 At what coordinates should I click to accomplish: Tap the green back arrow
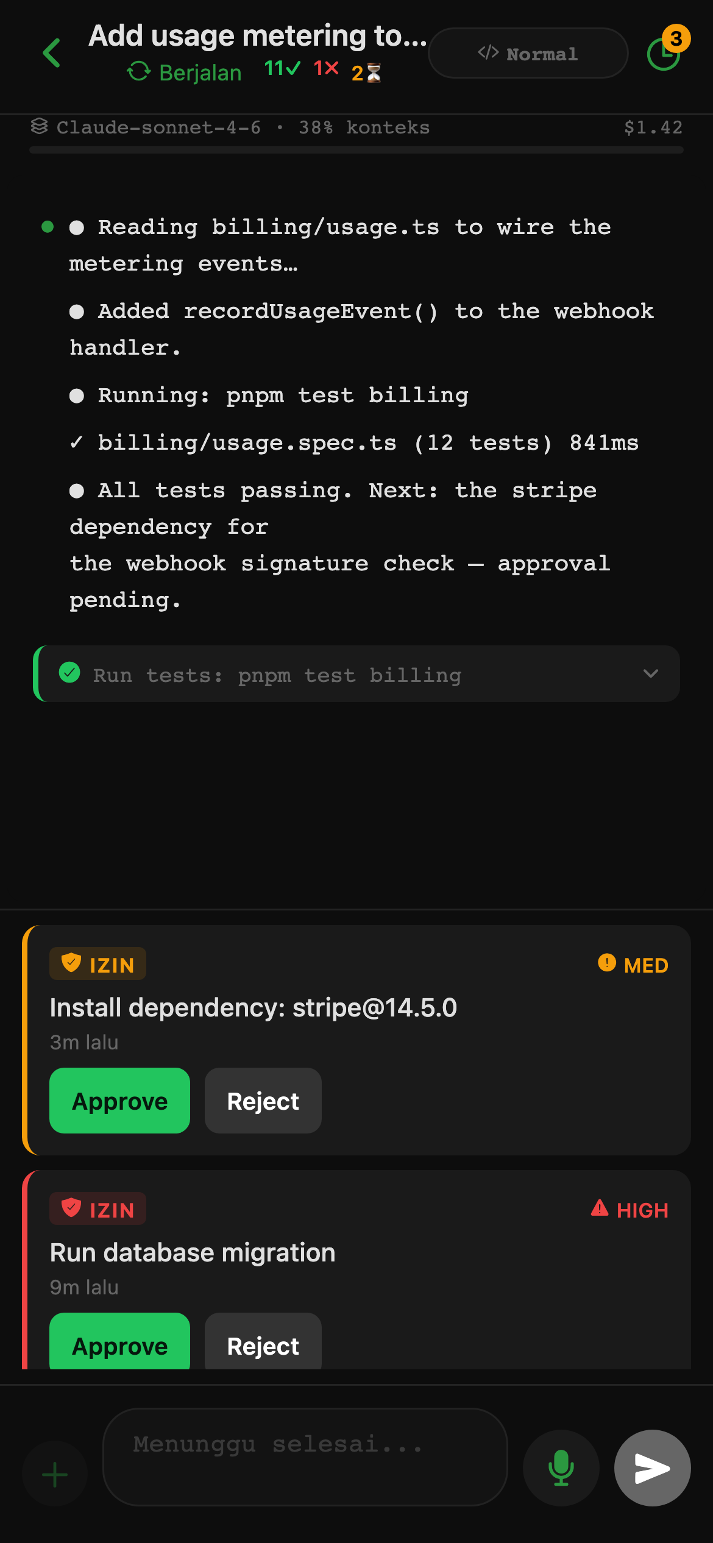(52, 53)
